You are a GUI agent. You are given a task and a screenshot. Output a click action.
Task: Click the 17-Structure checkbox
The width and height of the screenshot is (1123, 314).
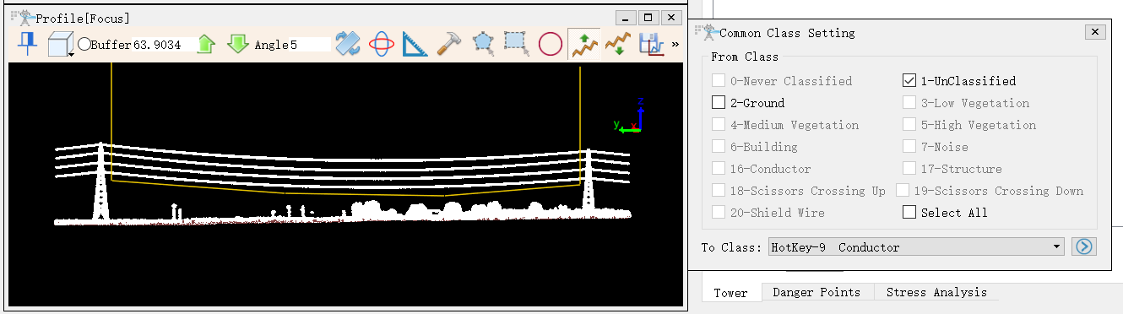pos(909,169)
